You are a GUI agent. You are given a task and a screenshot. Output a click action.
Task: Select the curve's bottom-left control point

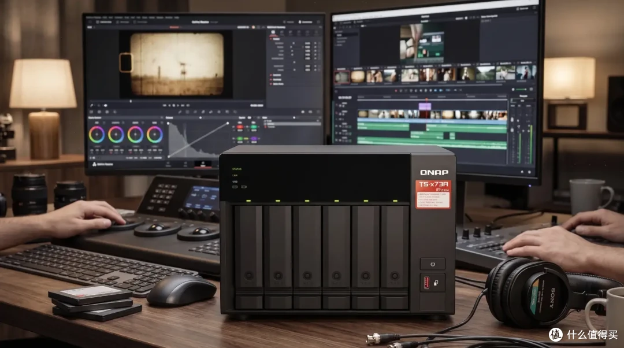click(169, 157)
